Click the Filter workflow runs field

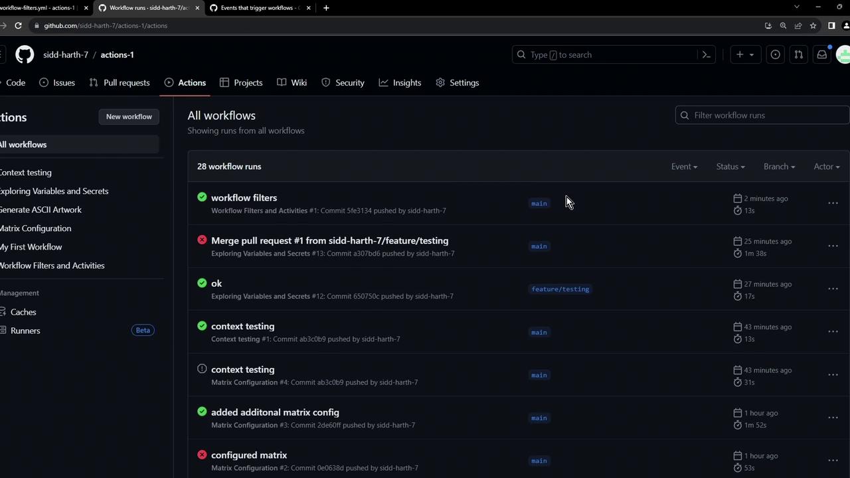tap(762, 115)
